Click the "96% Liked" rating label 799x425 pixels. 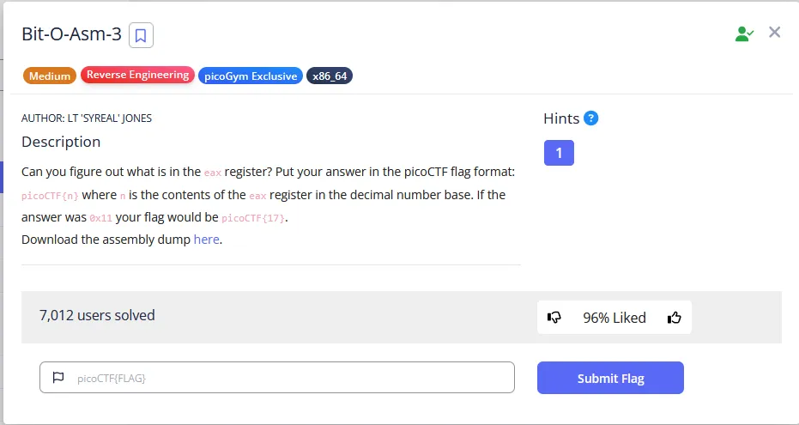614,318
